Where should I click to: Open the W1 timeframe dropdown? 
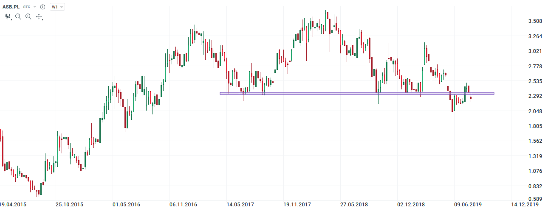pyautogui.click(x=57, y=7)
